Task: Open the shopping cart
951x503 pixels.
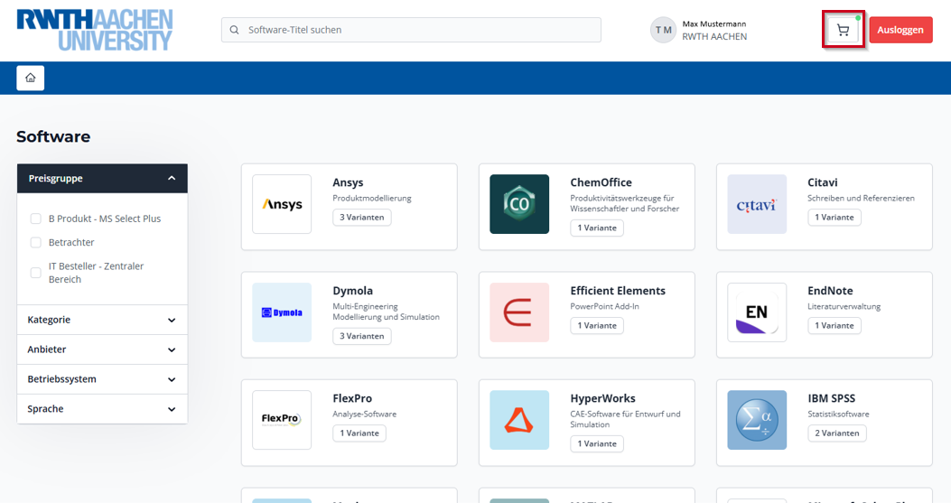Action: [x=843, y=30]
